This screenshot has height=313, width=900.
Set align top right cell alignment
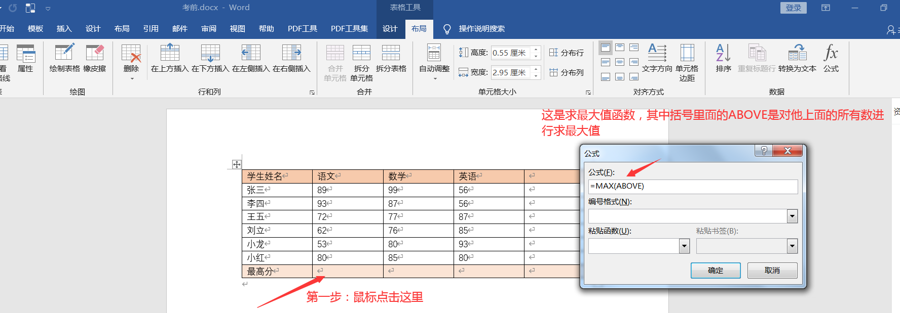point(634,48)
